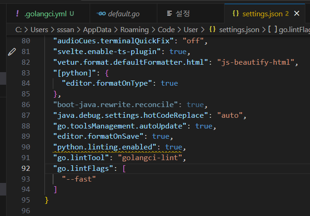Click the Code folder in breadcrumb path

[166, 30]
